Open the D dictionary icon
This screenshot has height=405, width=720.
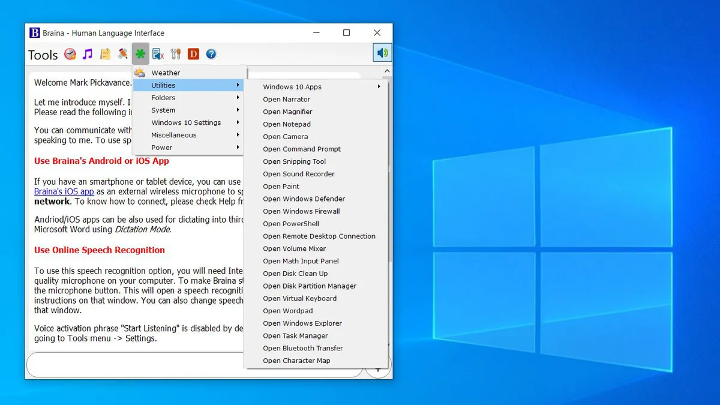click(193, 54)
